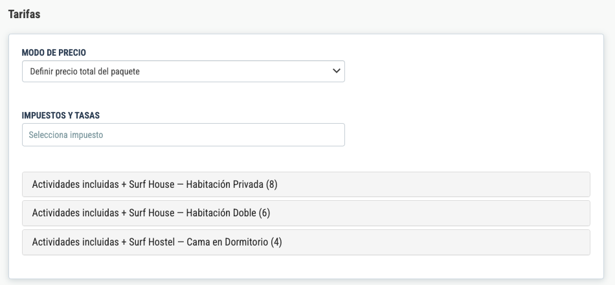The width and height of the screenshot is (615, 285).
Task: Click the Selecciona impuesto input field
Action: [183, 135]
